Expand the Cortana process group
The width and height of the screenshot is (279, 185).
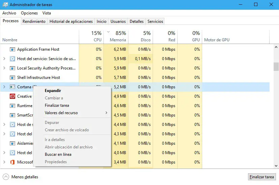[4, 87]
